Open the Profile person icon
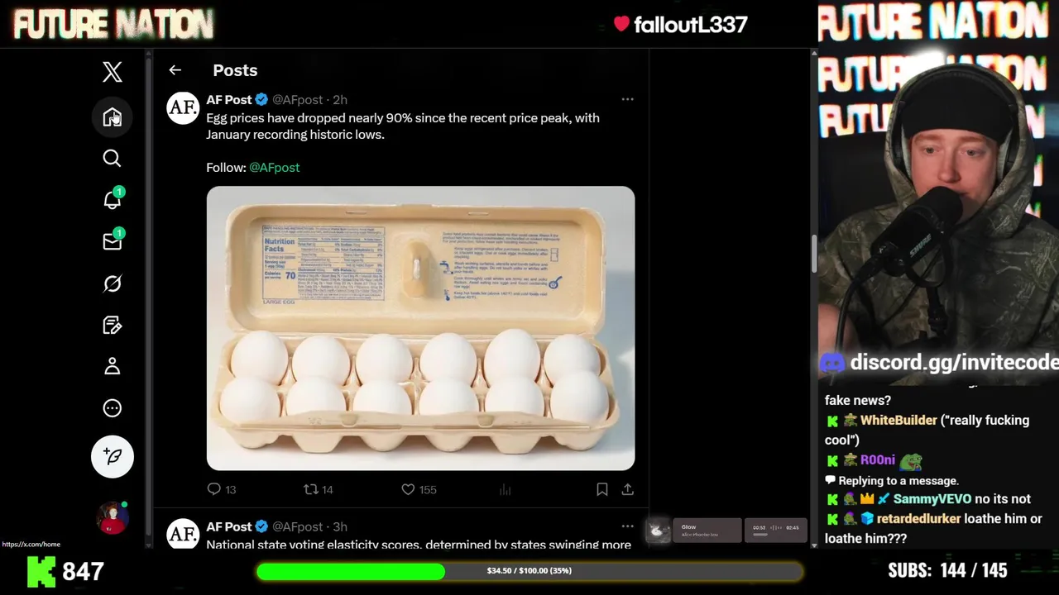 tap(113, 366)
